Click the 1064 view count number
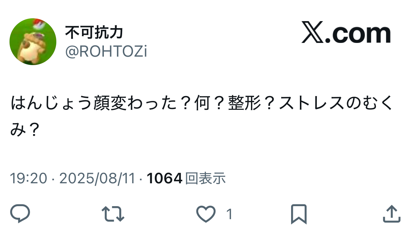Image resolution: width=415 pixels, height=235 pixels. tap(164, 178)
